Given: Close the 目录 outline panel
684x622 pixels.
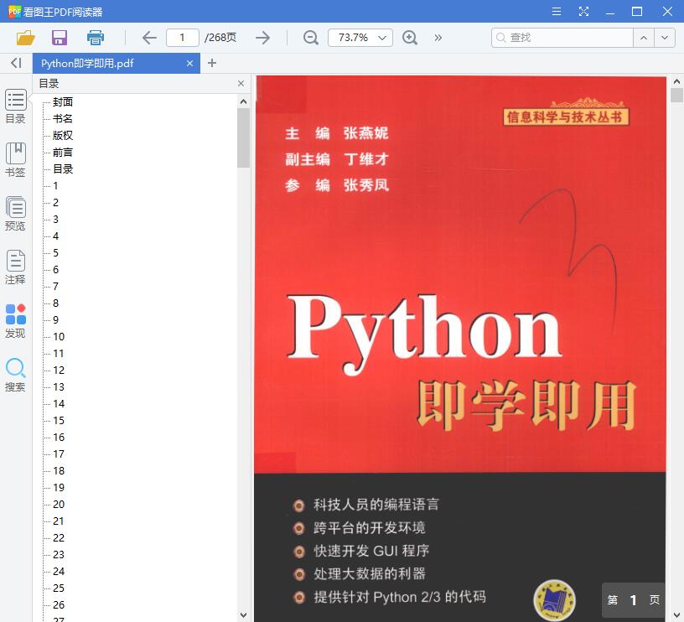Looking at the screenshot, I should click(x=241, y=83).
